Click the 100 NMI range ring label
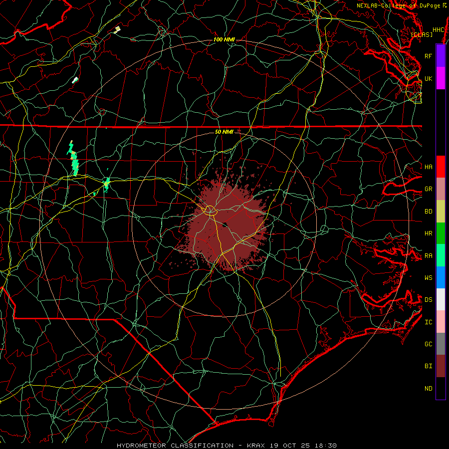The width and height of the screenshot is (449, 449). (224, 39)
